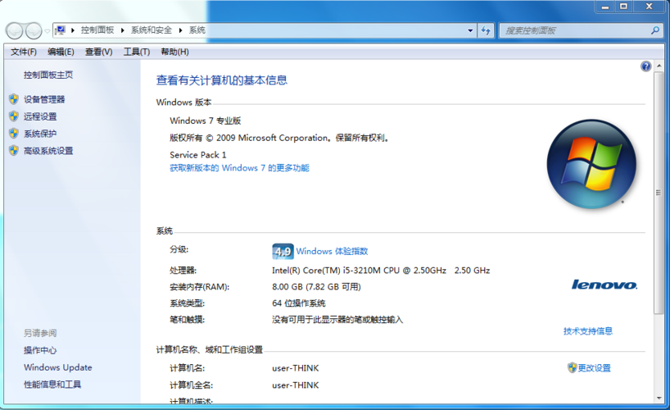Open 操作中心 under 另请参阅
The width and height of the screenshot is (670, 410).
pos(40,350)
